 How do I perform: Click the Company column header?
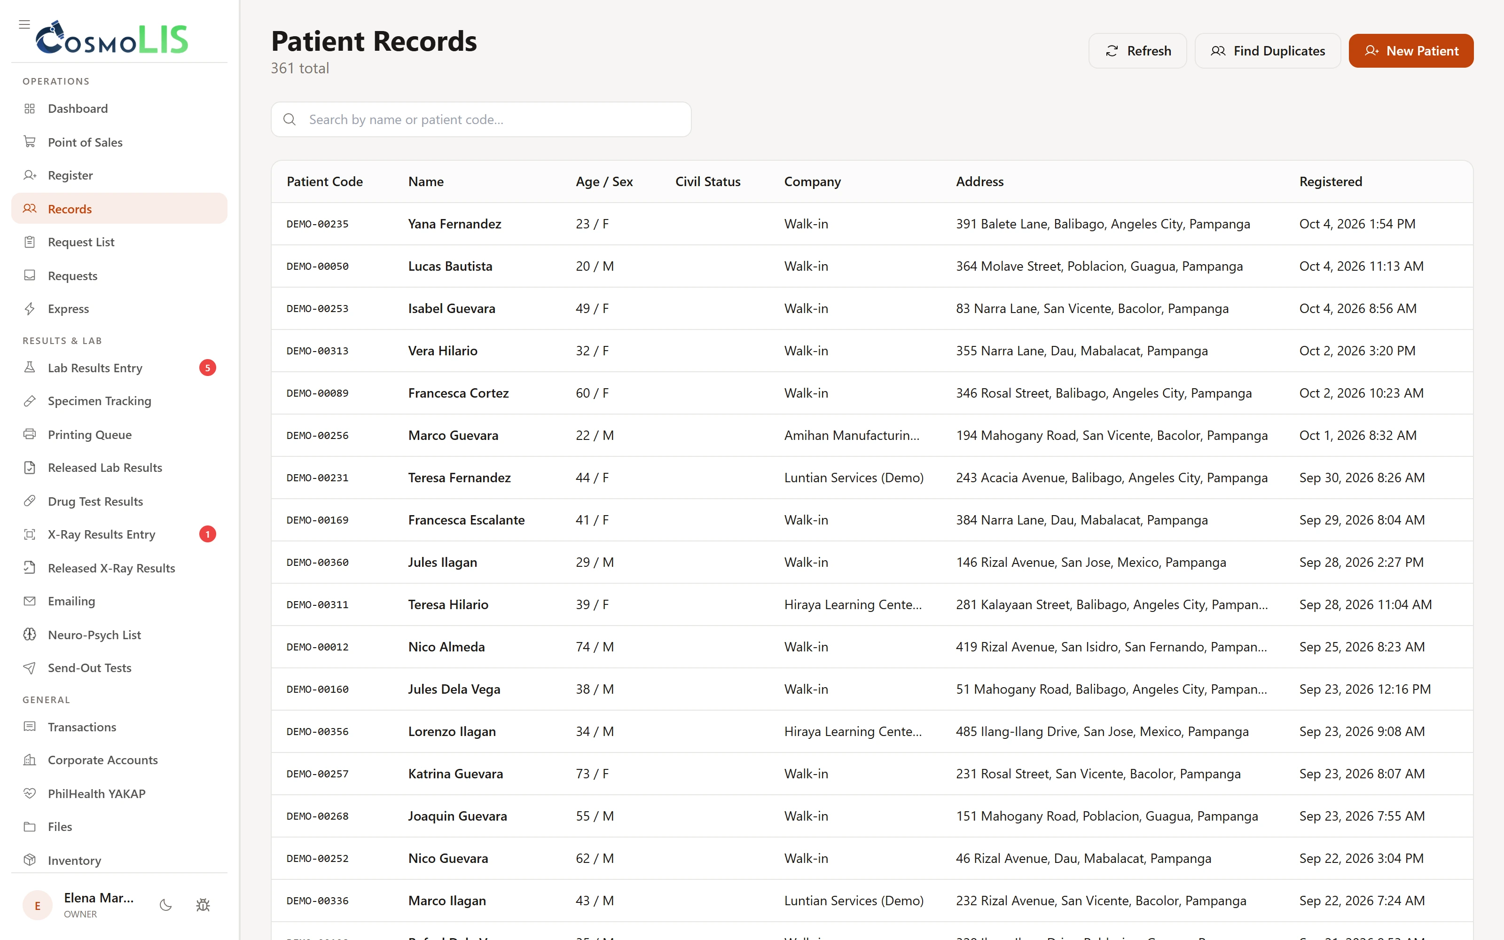tap(812, 181)
